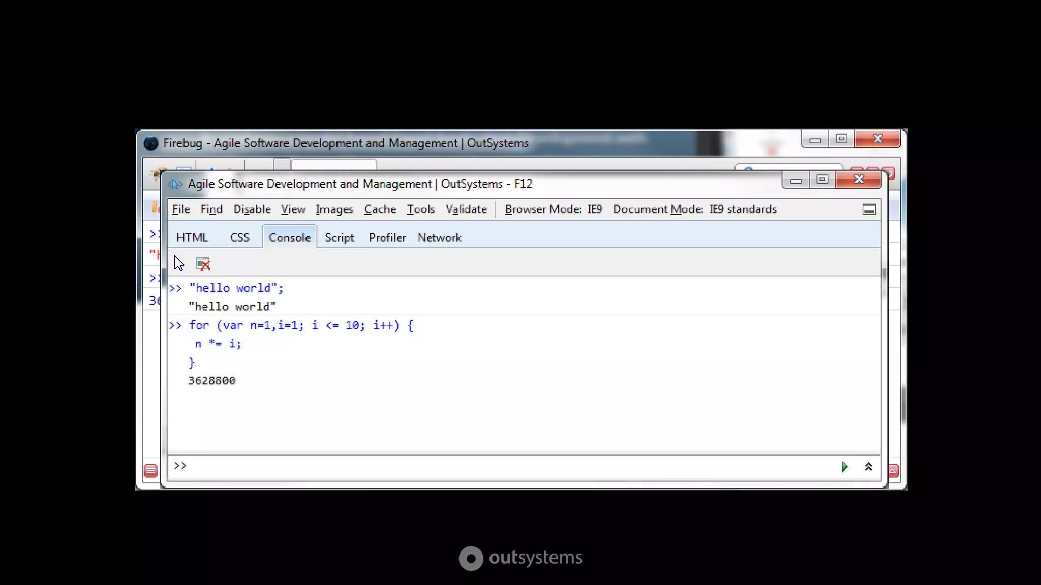Switch to the Network tab
The height and width of the screenshot is (585, 1041).
[440, 238]
